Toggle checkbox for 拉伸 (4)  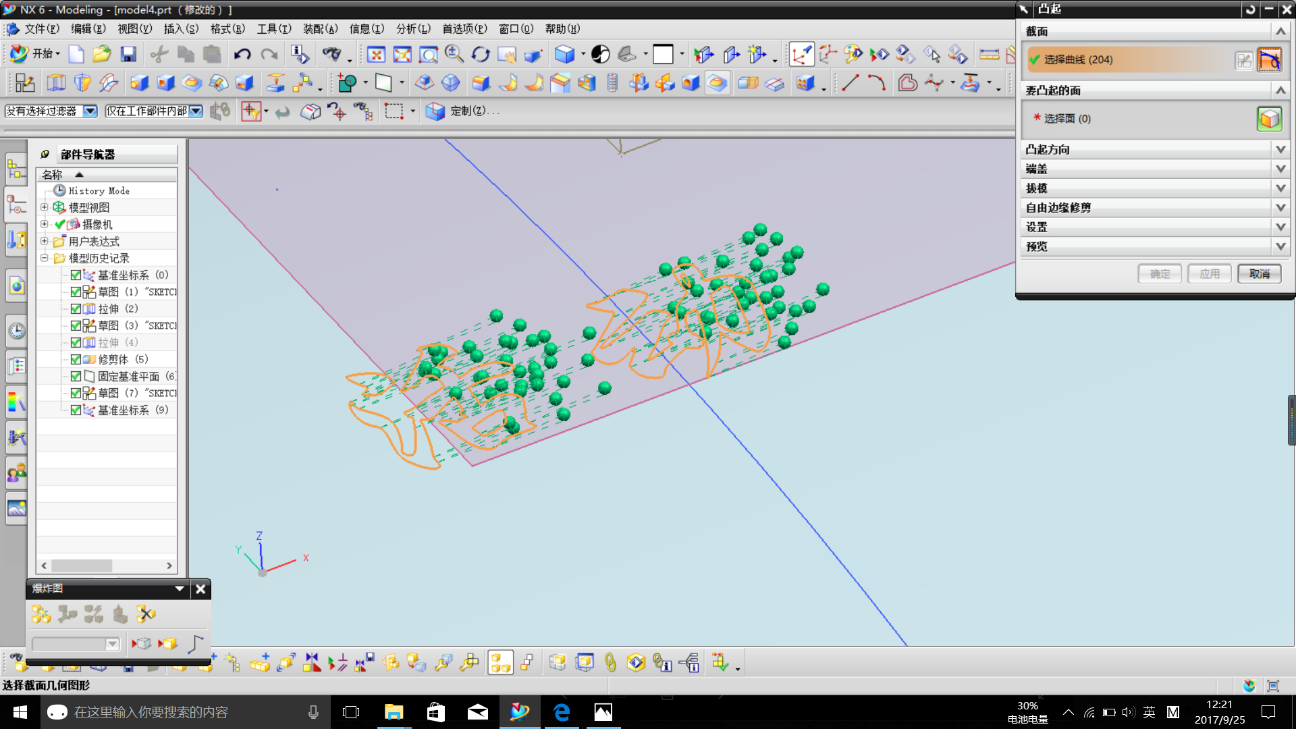[x=76, y=343]
